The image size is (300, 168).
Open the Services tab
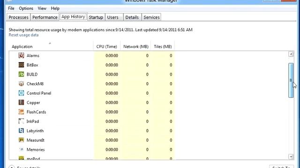(x=151, y=17)
